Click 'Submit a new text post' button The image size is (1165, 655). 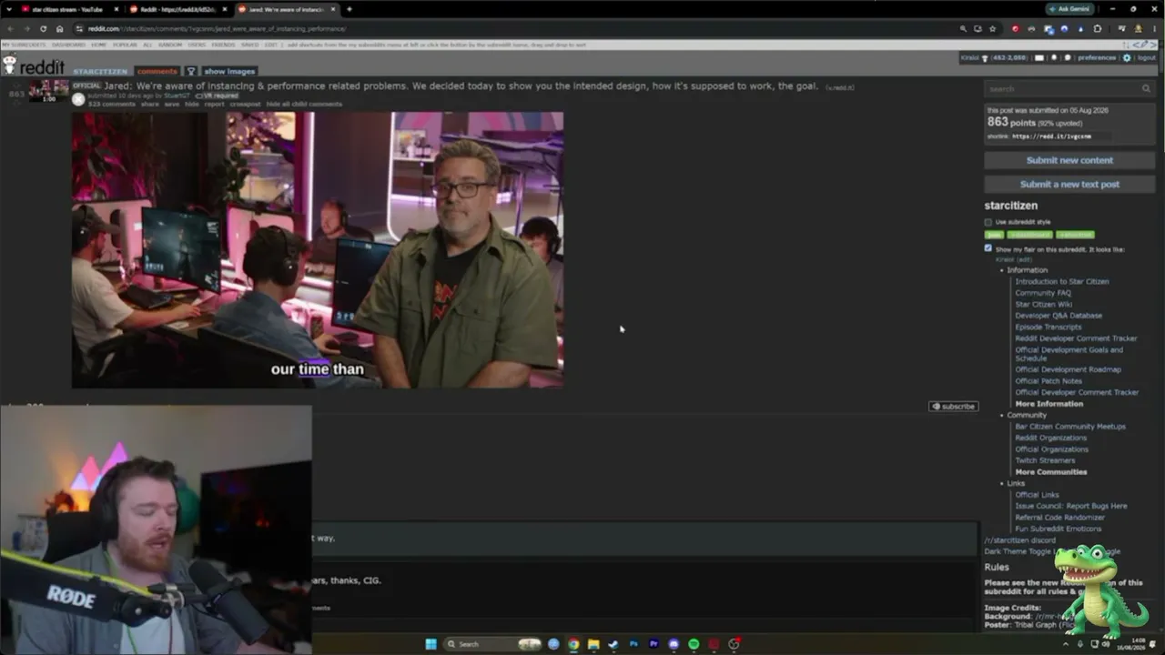pyautogui.click(x=1069, y=184)
